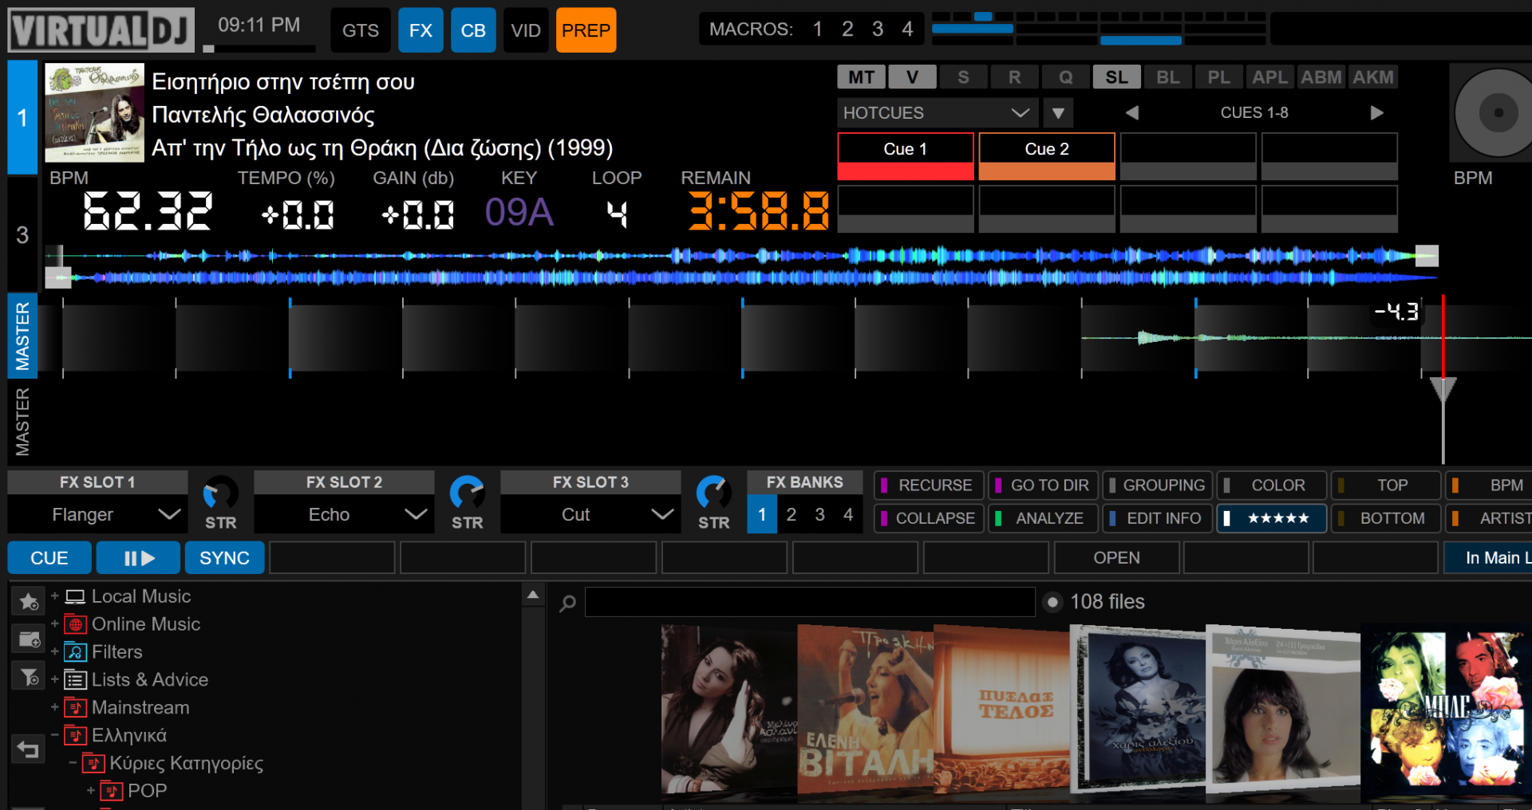
Task: Open the hotcues options triangle menu
Action: coord(1058,113)
